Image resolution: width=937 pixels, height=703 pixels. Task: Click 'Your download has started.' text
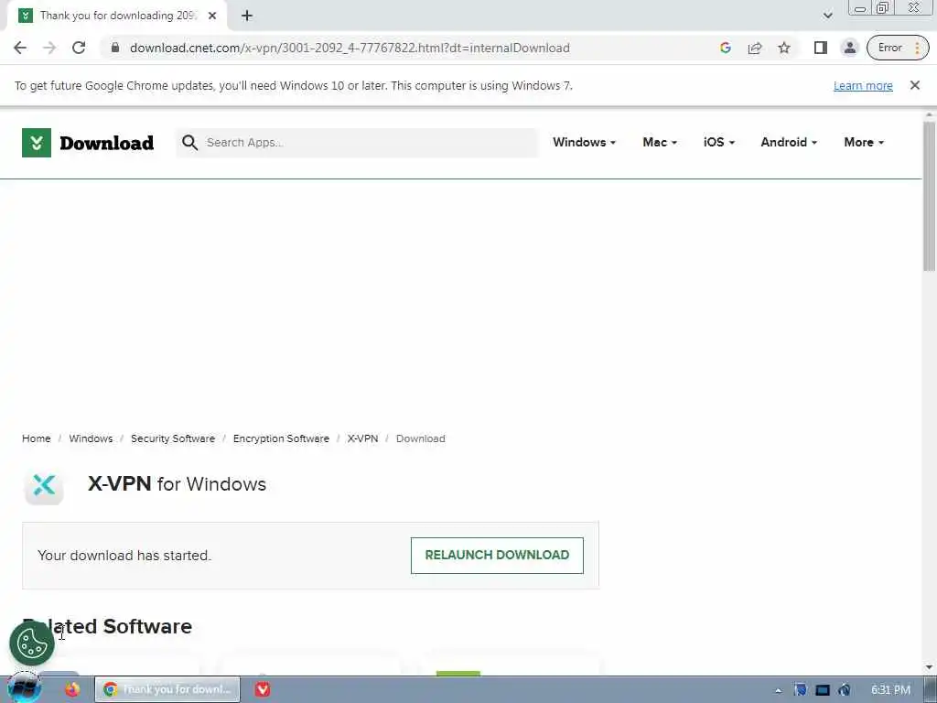tap(124, 556)
